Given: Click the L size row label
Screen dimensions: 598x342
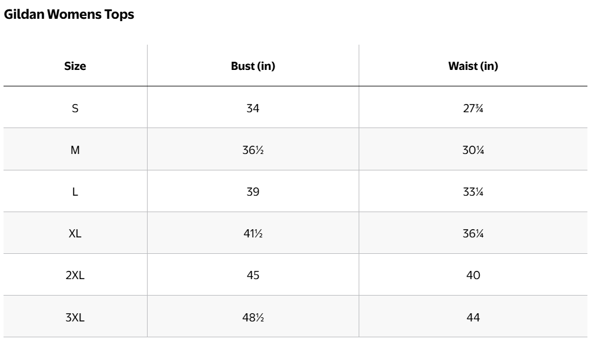Looking at the screenshot, I should click(75, 192).
